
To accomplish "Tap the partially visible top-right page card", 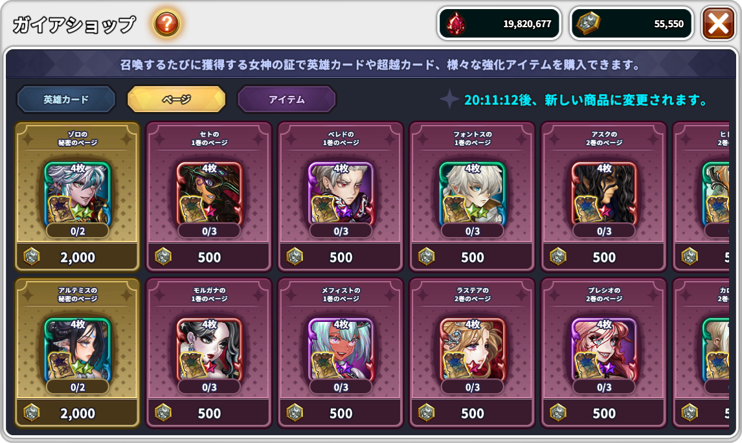I will point(701,196).
